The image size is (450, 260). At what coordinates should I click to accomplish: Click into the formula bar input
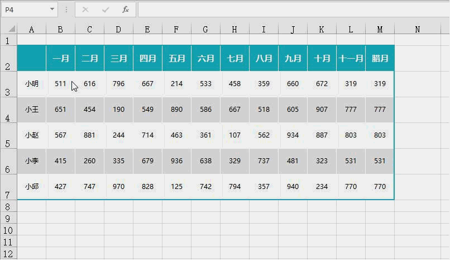tap(294, 10)
